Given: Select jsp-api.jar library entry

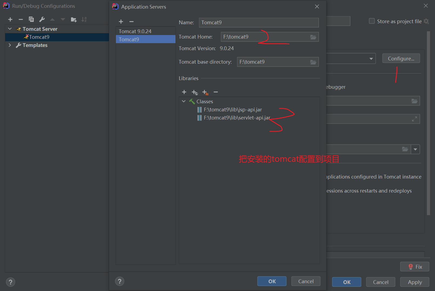Looking at the screenshot, I should point(233,110).
